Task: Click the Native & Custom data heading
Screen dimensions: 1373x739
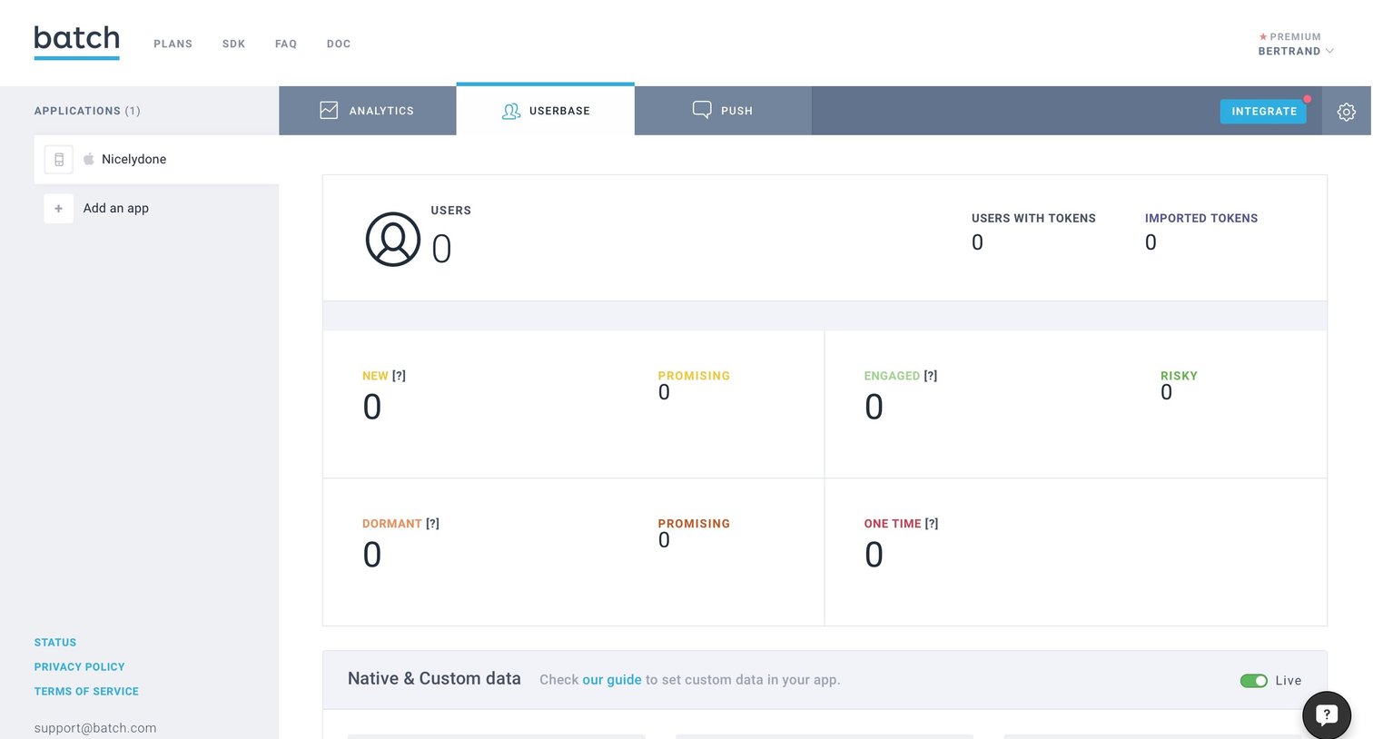Action: (x=434, y=679)
